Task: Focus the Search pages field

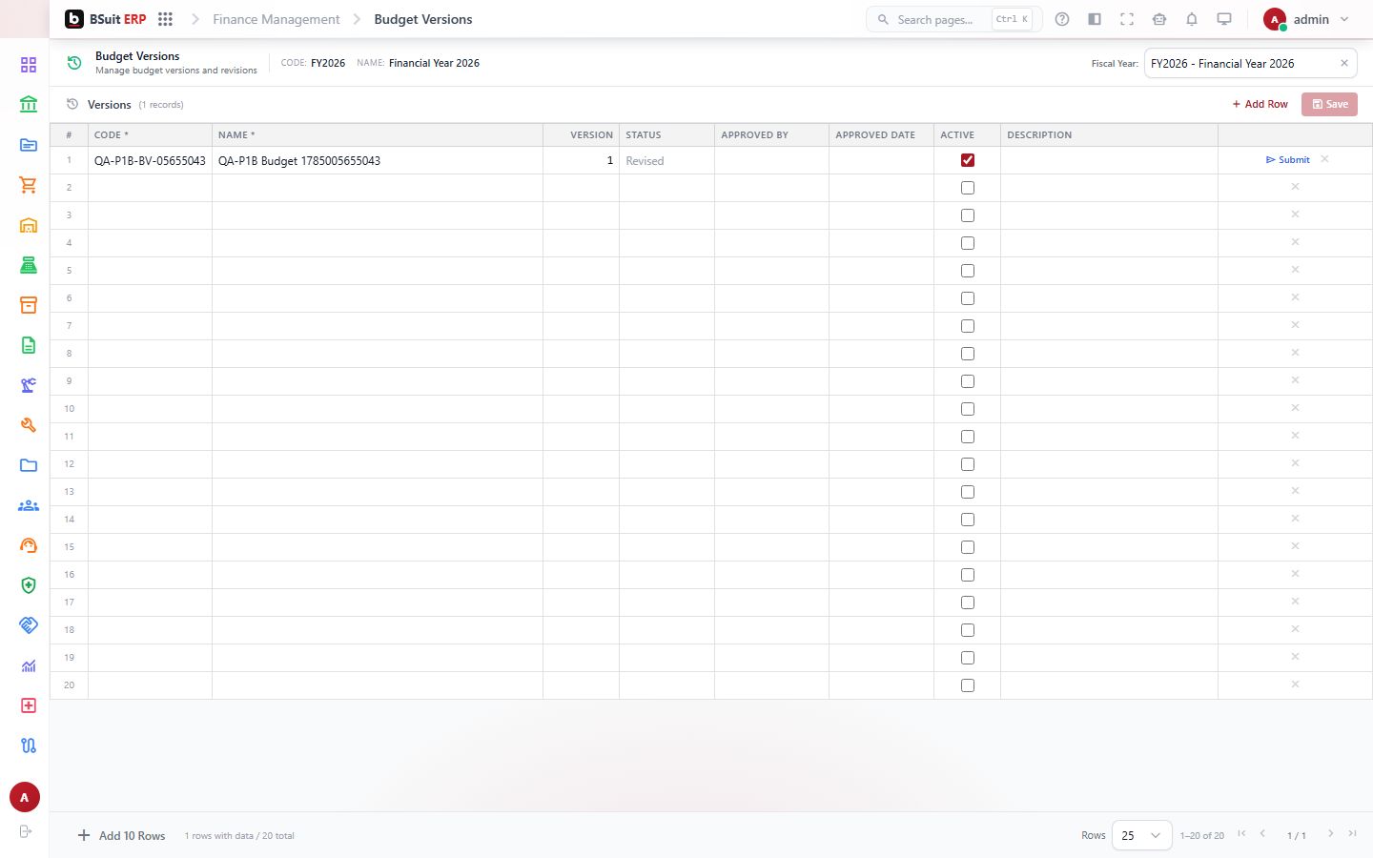Action: tap(953, 19)
